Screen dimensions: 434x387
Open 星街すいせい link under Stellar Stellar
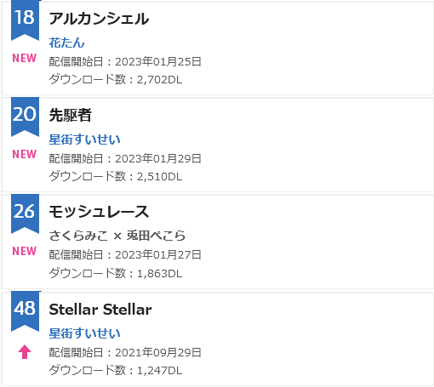[84, 333]
